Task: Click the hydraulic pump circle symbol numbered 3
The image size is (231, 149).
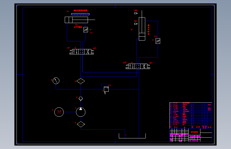Action: [x=81, y=112]
